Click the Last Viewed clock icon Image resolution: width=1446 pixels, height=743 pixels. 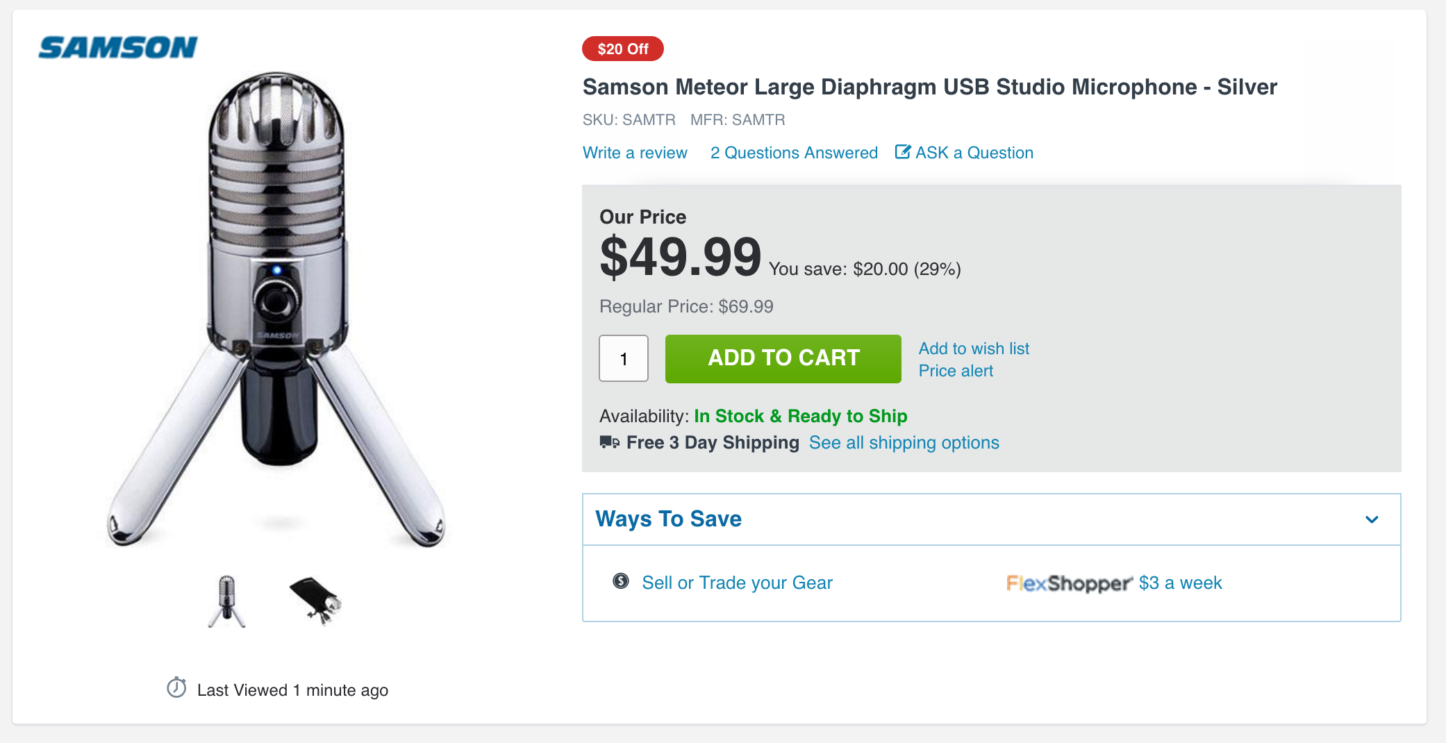tap(176, 688)
